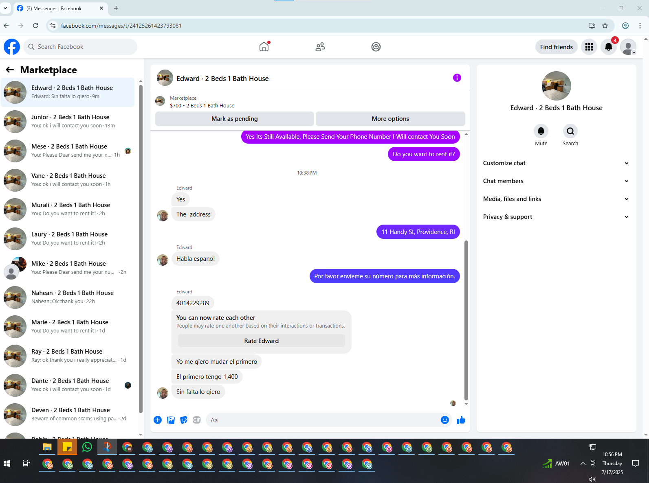This screenshot has height=483, width=649.
Task: Send a thumbs-up like
Action: click(x=461, y=420)
